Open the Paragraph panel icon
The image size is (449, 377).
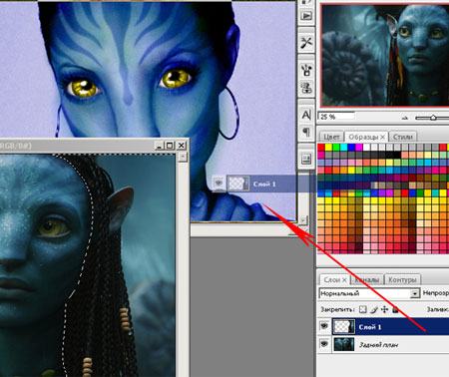306,133
